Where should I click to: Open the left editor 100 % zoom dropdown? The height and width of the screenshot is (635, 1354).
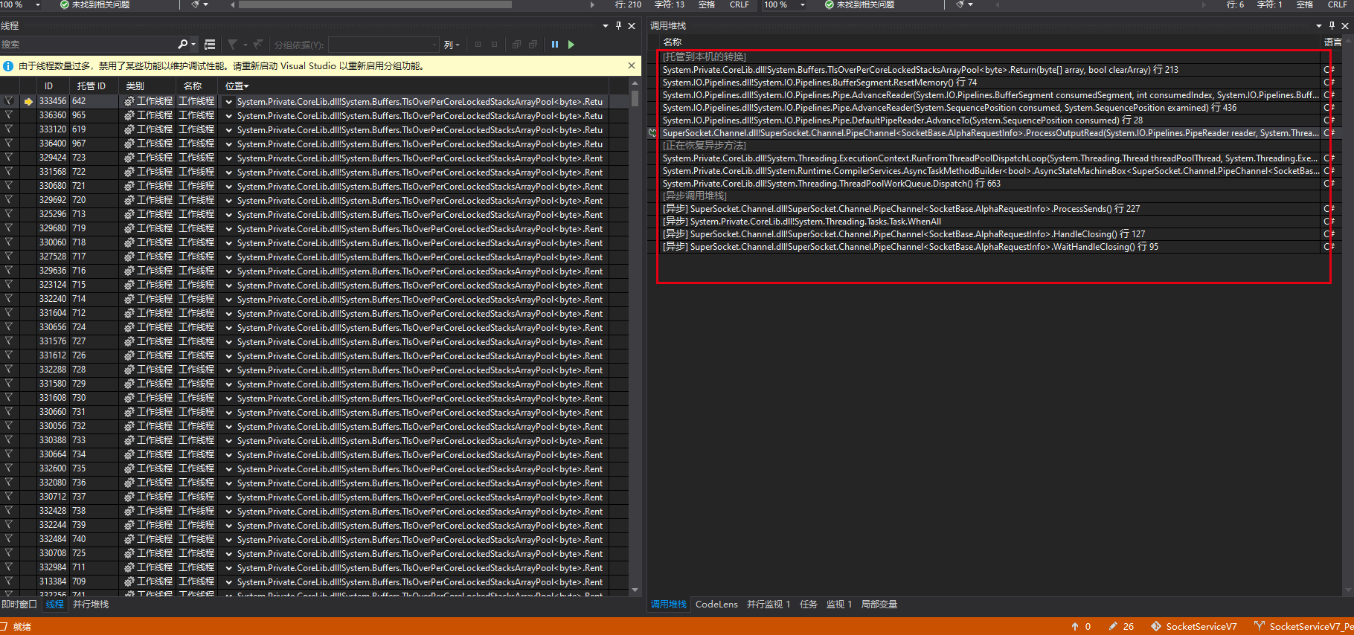(38, 4)
